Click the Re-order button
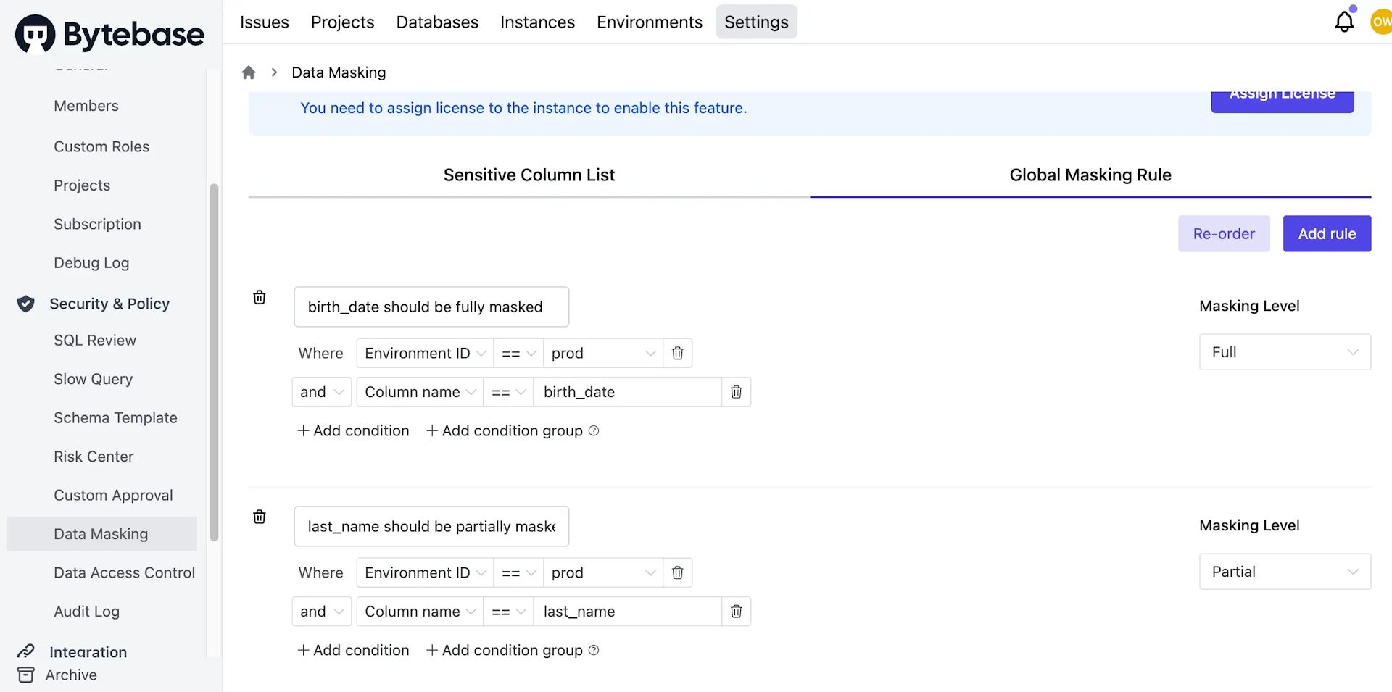The width and height of the screenshot is (1392, 692). 1224,233
